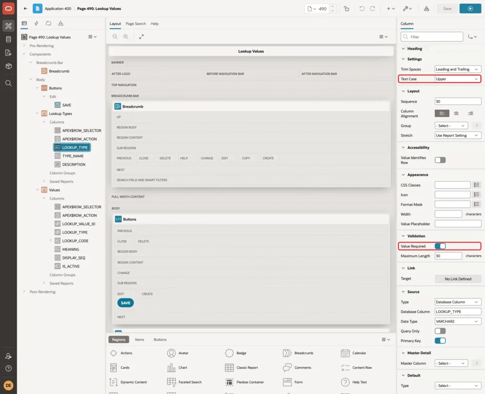Screen dimensions: 485x394
Task: Open the search magnifier in left sidebar
Action: click(x=9, y=83)
